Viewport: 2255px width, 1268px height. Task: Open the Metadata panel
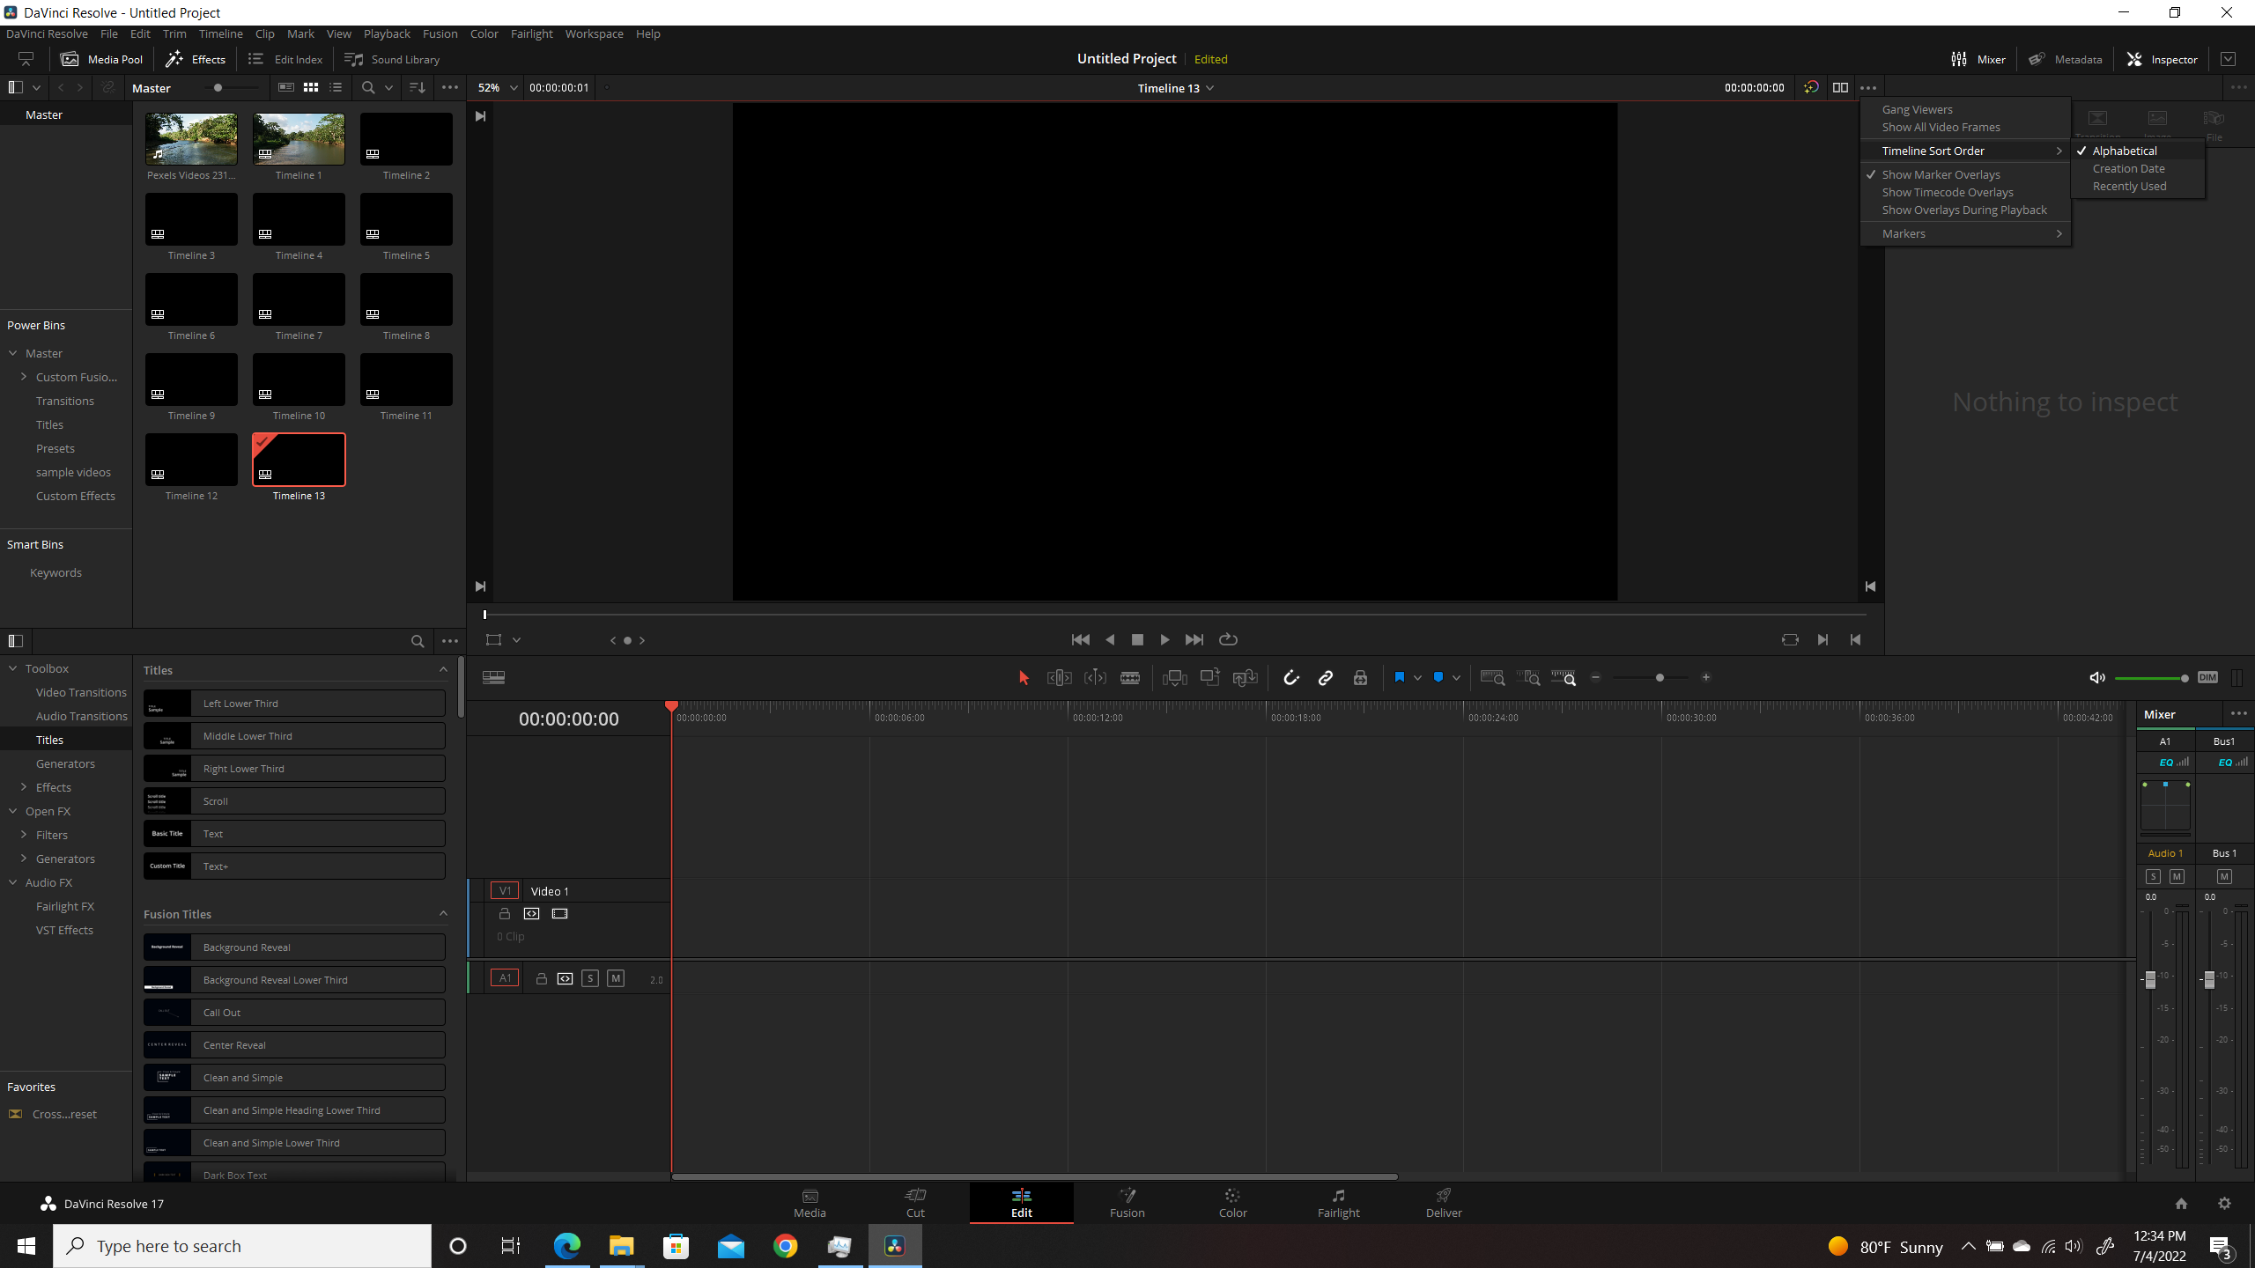[2066, 59]
